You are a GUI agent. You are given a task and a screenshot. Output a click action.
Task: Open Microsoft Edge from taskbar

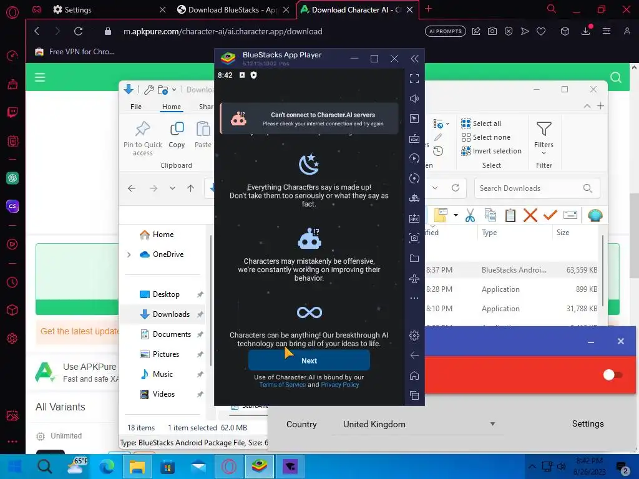coord(107,467)
